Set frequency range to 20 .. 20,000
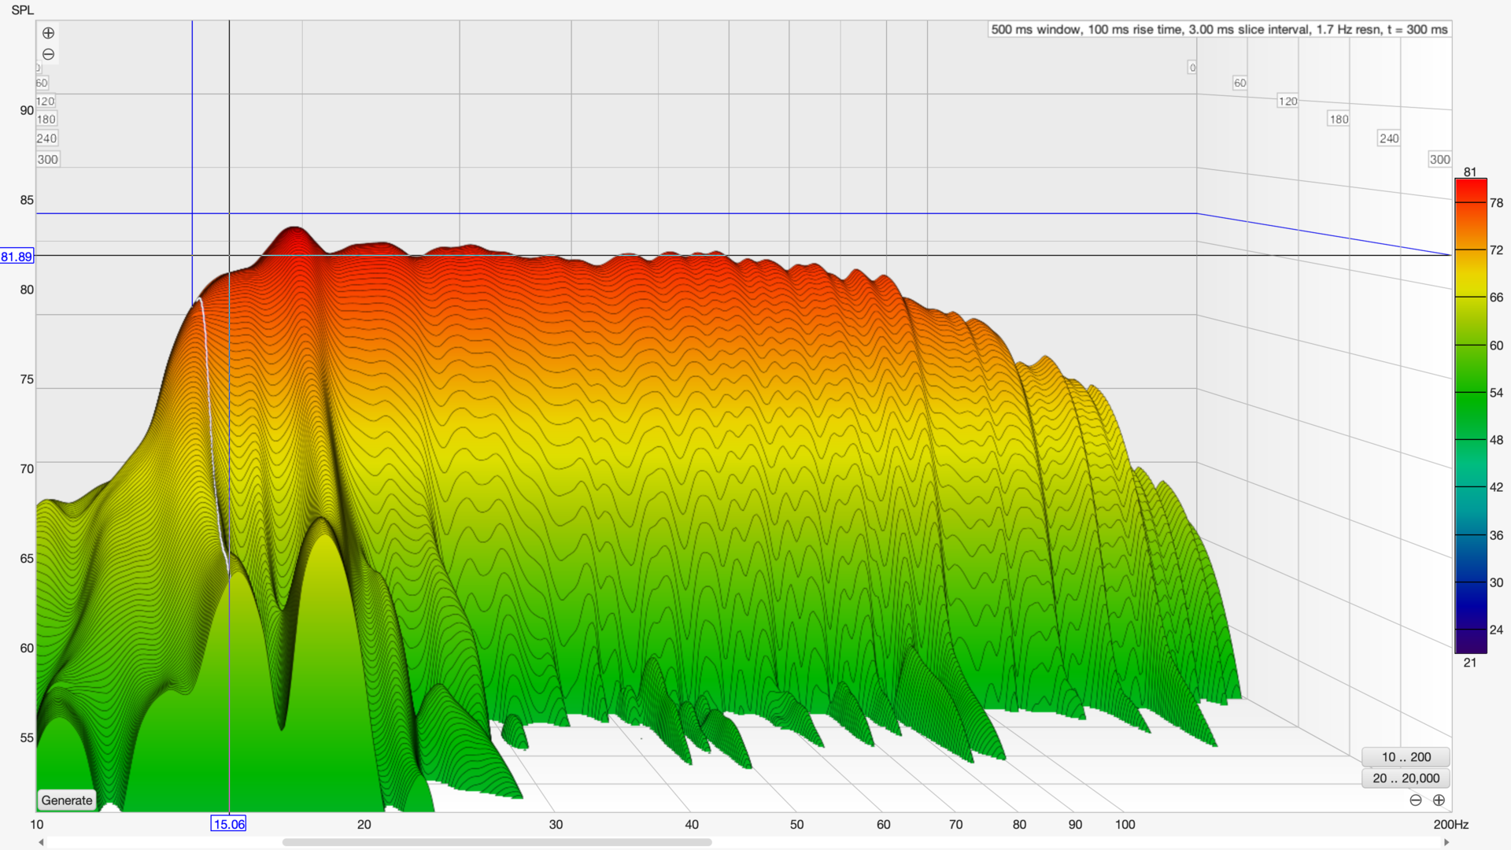This screenshot has height=850, width=1511. [1406, 778]
